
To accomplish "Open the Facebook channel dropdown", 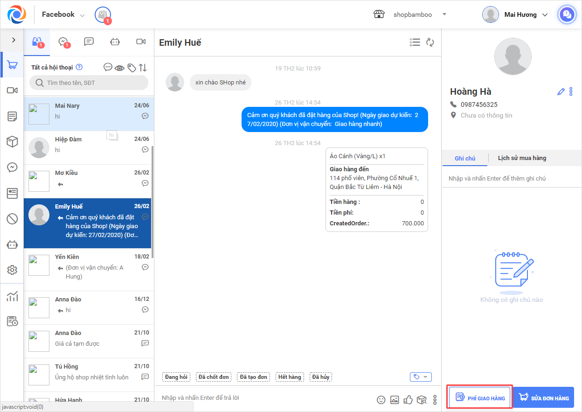I will [x=63, y=14].
